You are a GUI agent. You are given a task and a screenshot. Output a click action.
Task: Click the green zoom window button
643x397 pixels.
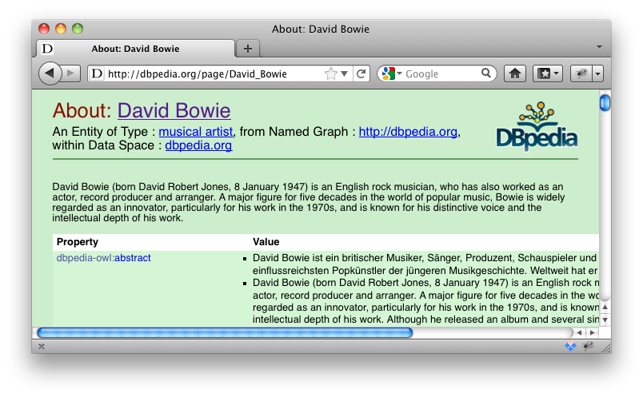click(x=78, y=29)
